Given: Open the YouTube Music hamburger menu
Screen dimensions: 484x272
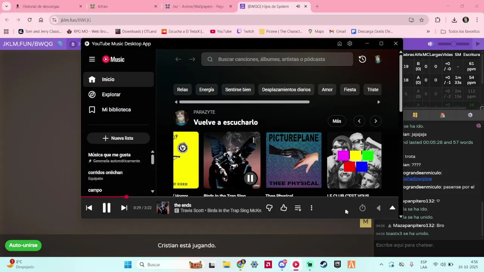Looking at the screenshot, I should pos(92,59).
